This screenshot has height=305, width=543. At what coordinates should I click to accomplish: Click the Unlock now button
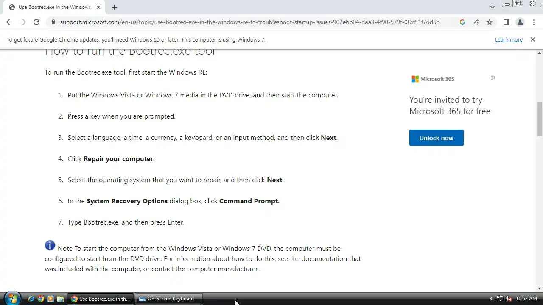[x=436, y=138]
